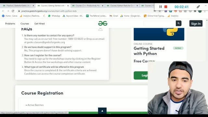
Task: Click the GeeksforGeeks logo
Action: tap(103, 23)
